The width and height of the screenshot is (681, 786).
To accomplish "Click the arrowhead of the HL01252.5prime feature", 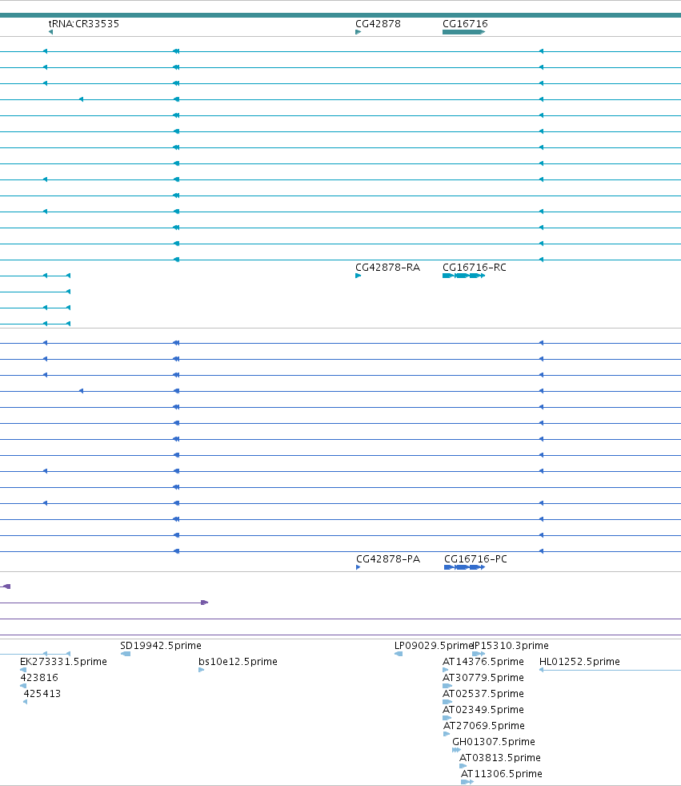I will (541, 670).
